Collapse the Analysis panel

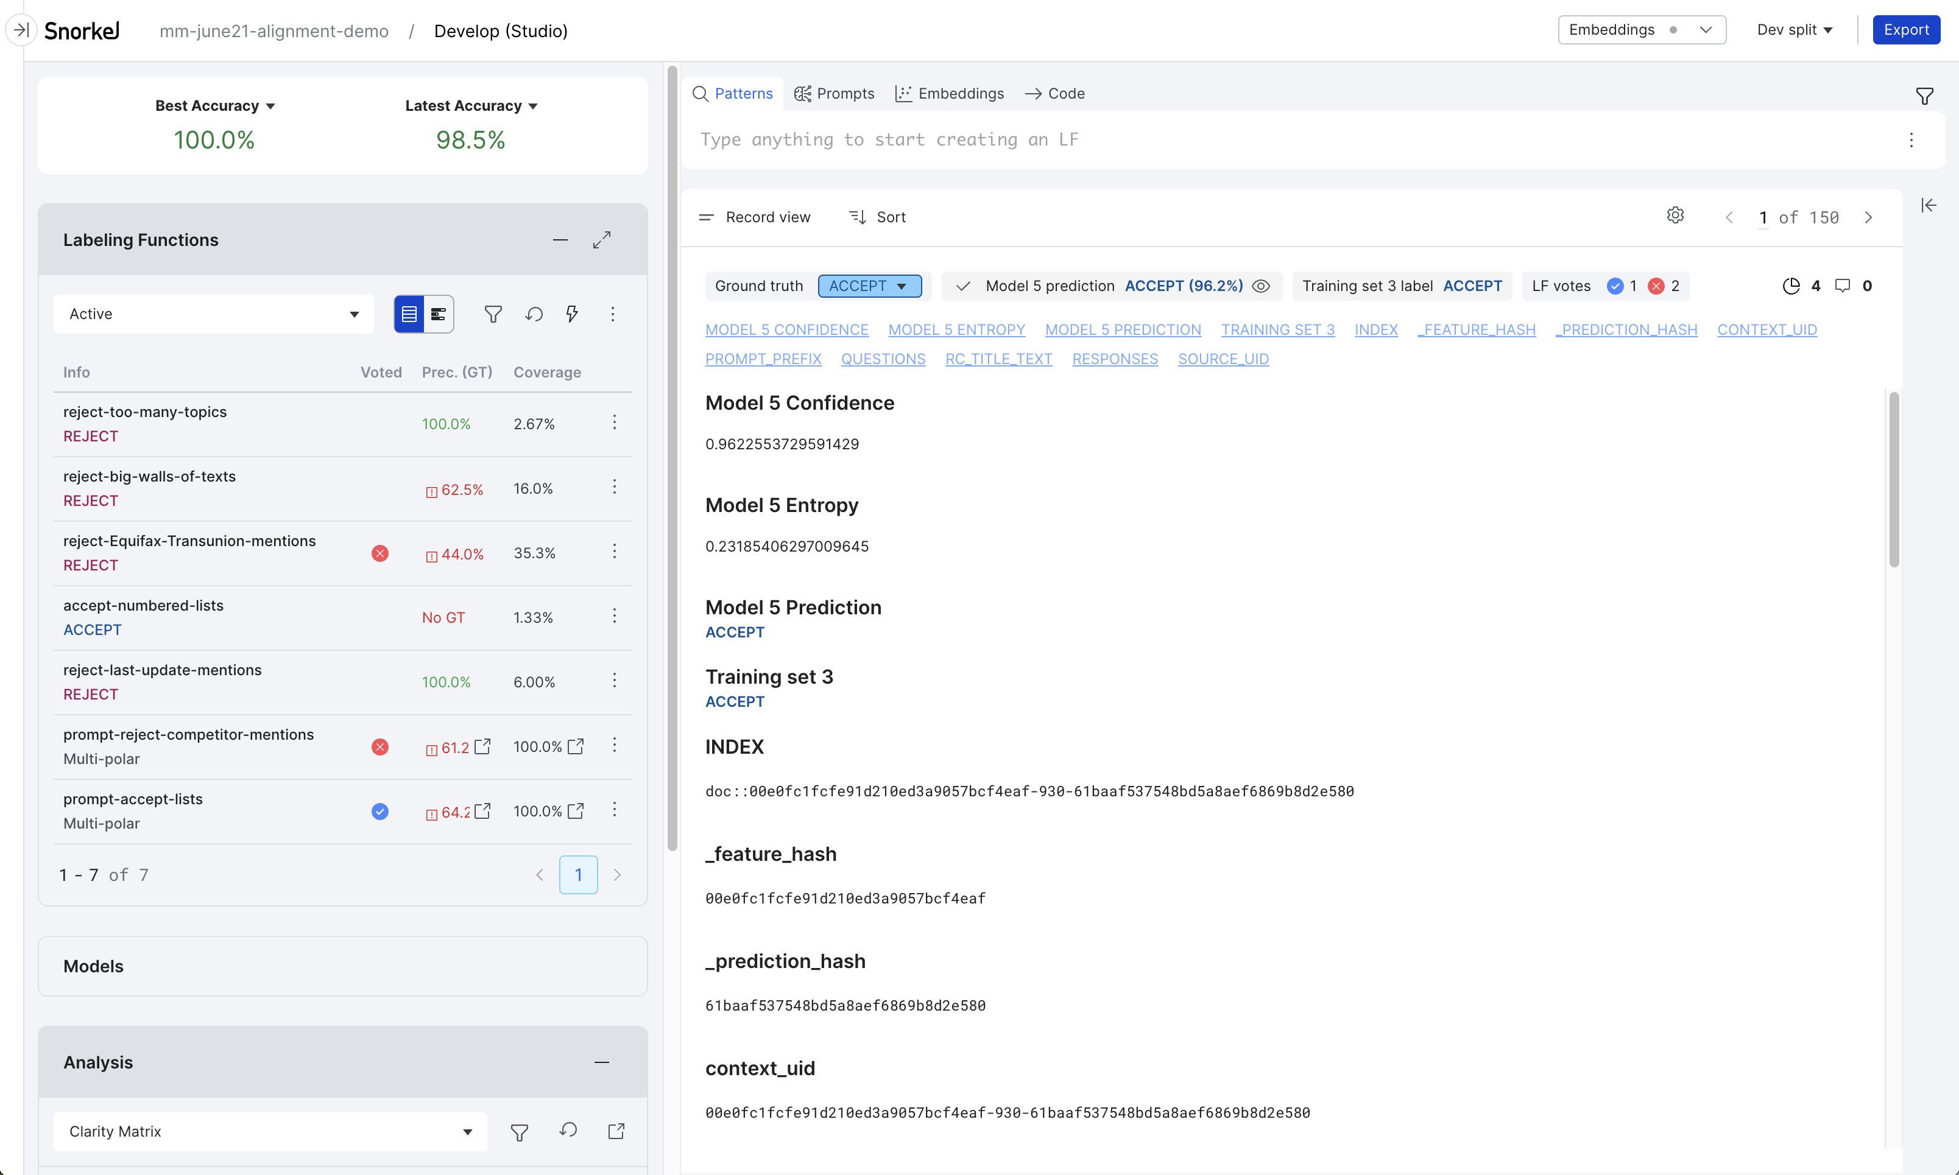coord(602,1062)
